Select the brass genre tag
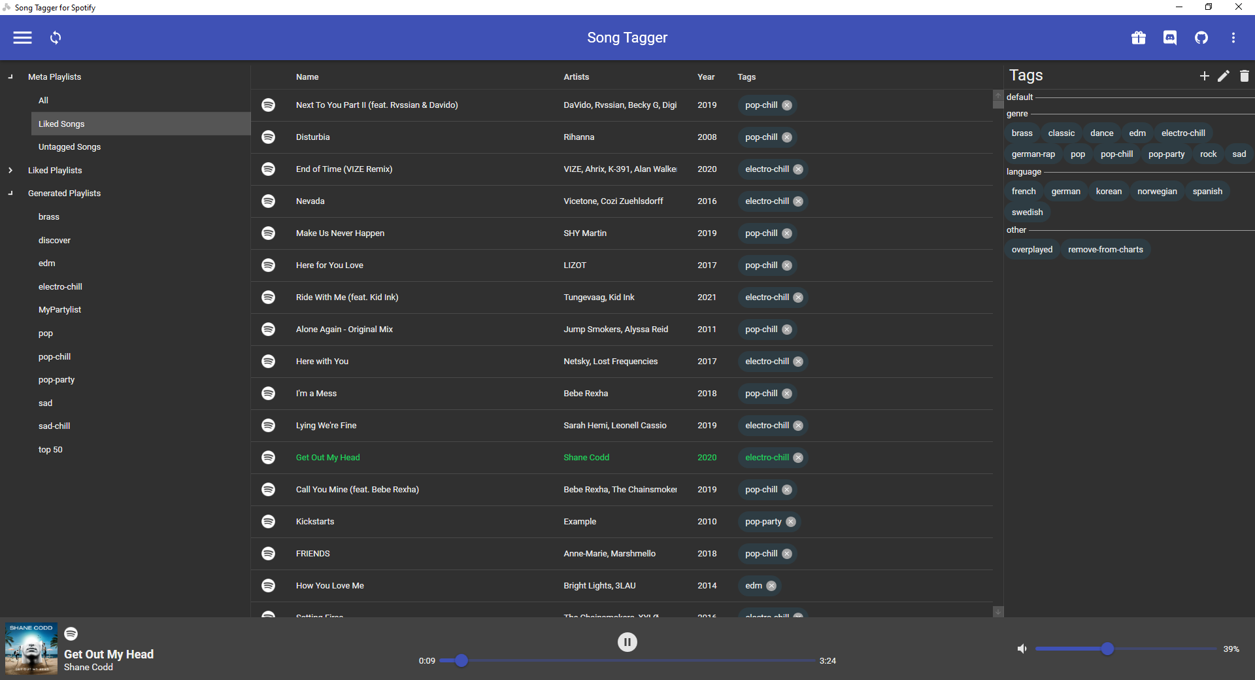 [x=1022, y=133]
